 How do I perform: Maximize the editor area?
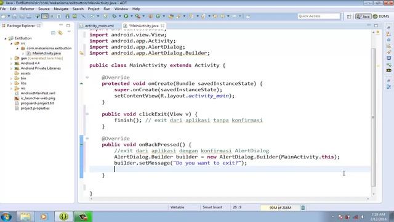pyautogui.click(x=376, y=25)
